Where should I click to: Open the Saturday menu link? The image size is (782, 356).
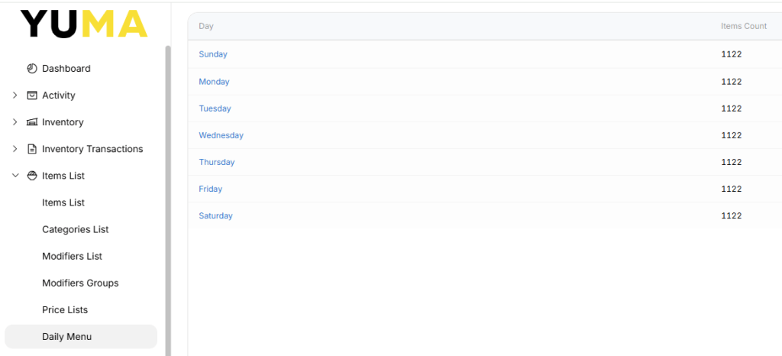coord(215,216)
